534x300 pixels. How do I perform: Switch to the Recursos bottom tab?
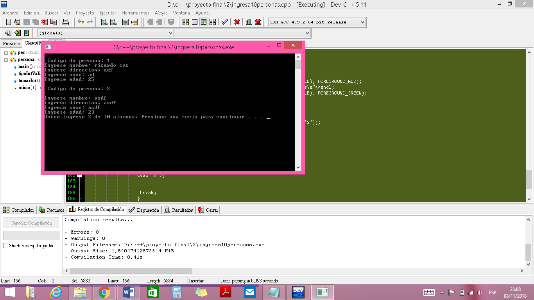click(52, 210)
